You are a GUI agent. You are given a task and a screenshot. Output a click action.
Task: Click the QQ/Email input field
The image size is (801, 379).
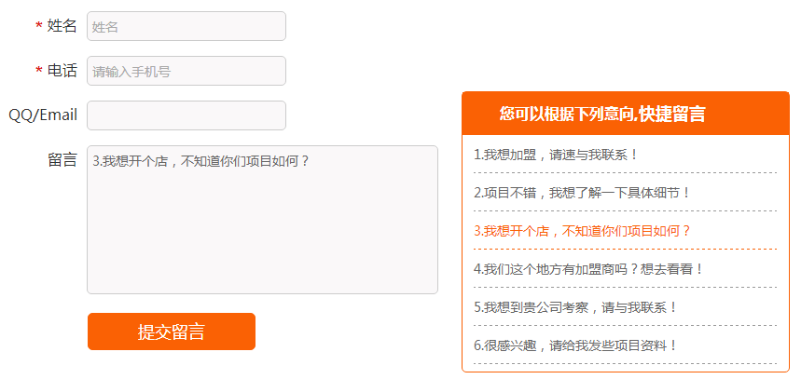point(186,115)
